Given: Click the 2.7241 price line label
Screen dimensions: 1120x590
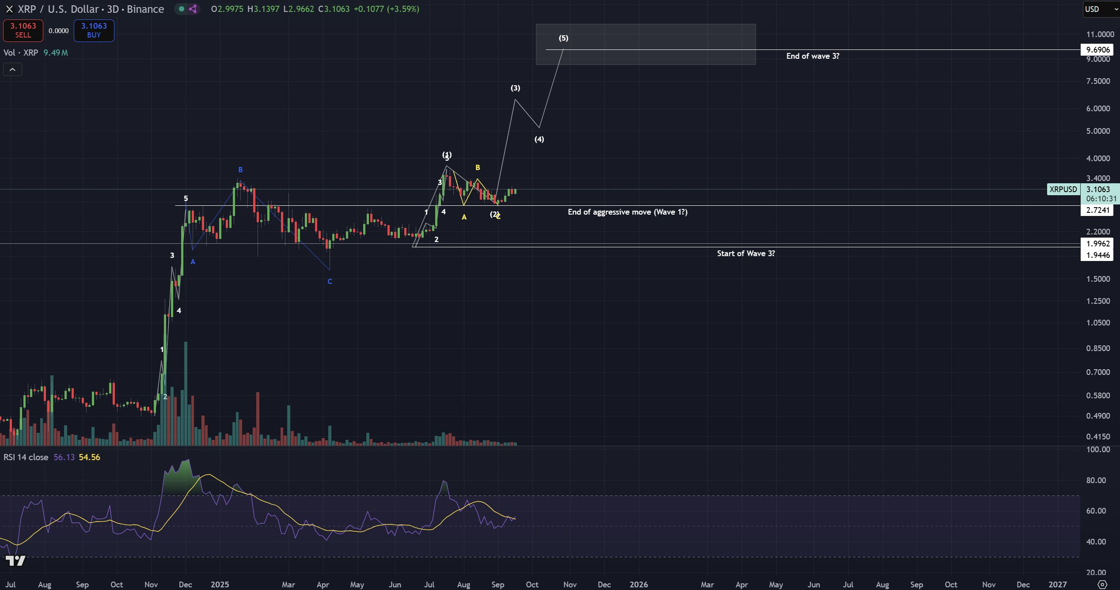Looking at the screenshot, I should coord(1098,210).
